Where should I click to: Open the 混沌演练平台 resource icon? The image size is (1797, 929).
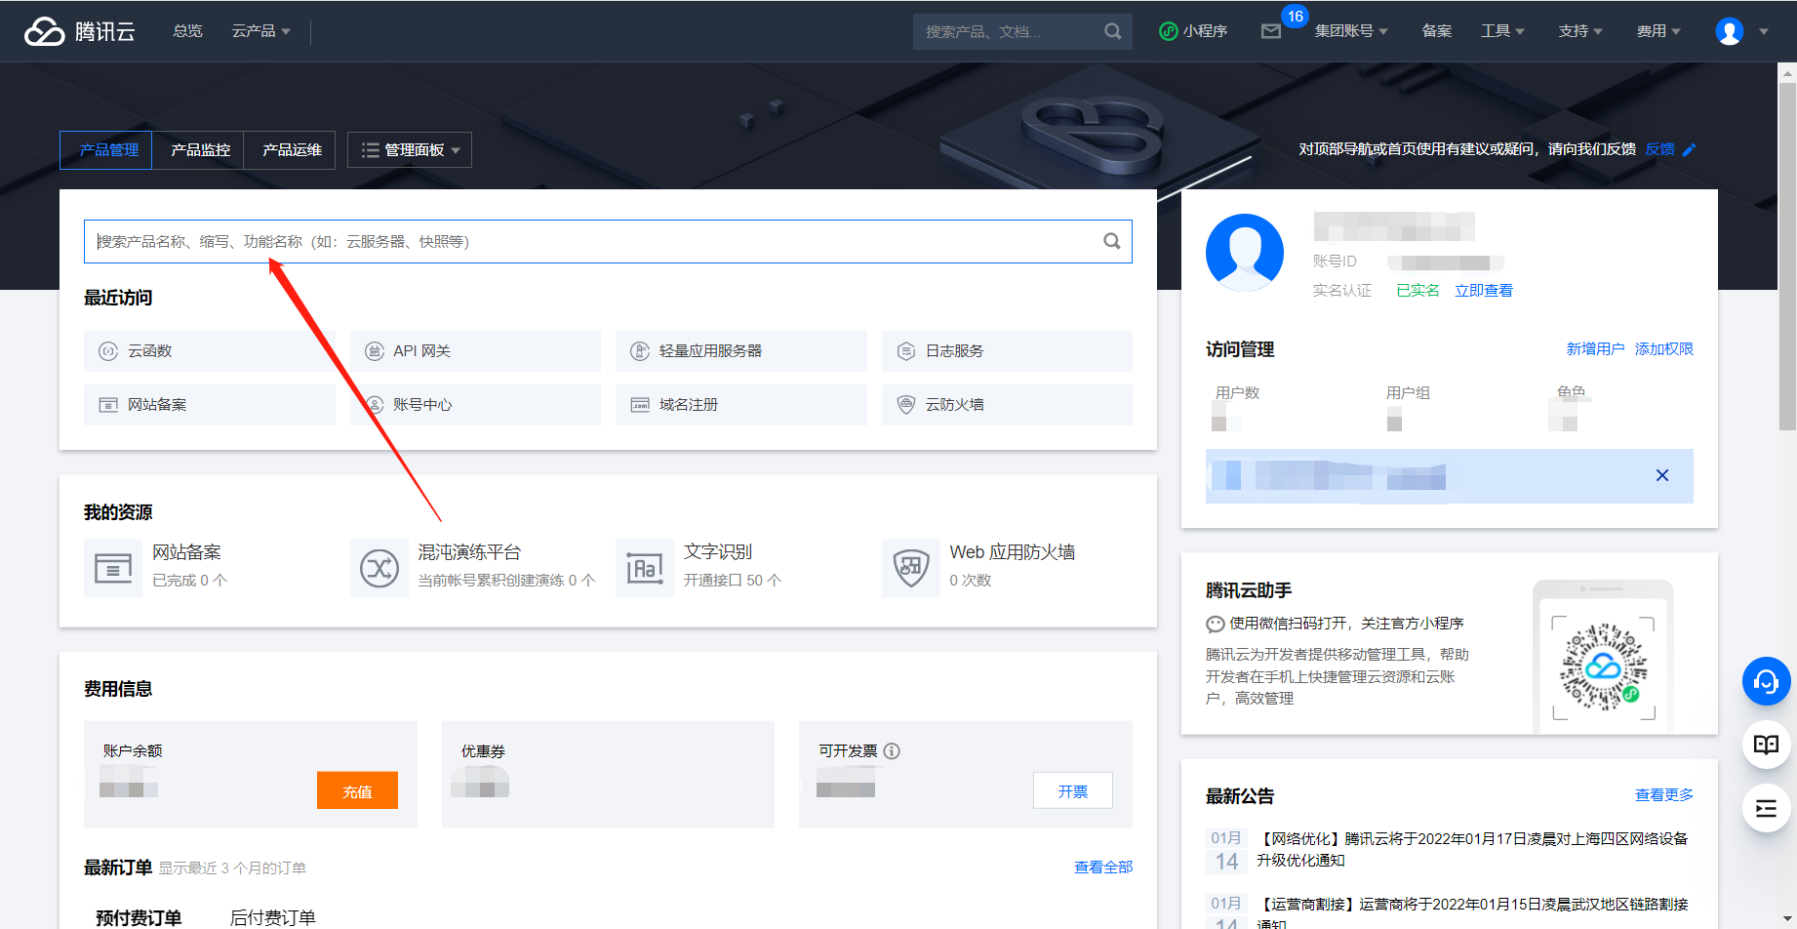click(379, 568)
